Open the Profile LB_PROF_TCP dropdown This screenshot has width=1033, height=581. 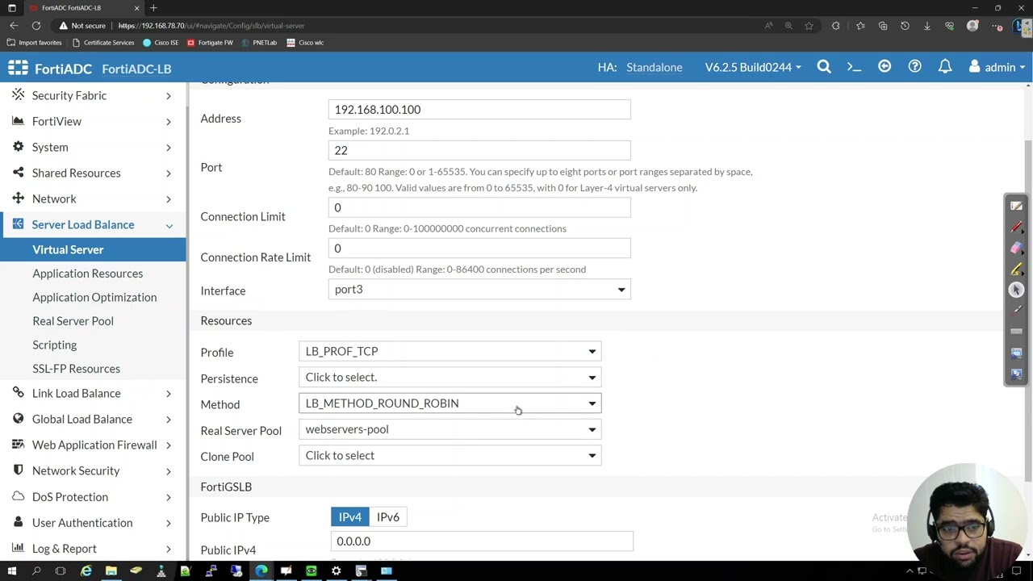coord(450,352)
